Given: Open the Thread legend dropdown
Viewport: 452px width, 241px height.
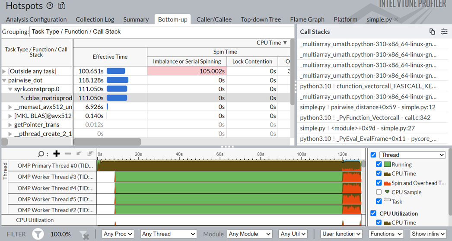Looking at the screenshot, I should tap(412, 155).
